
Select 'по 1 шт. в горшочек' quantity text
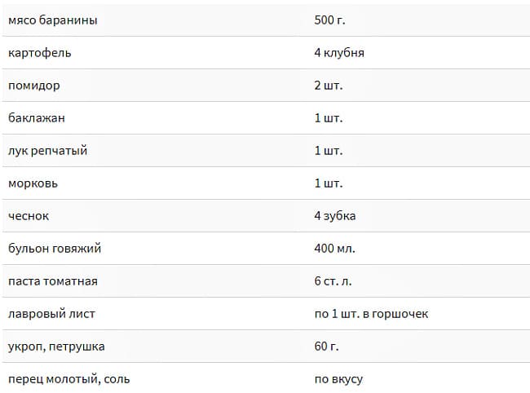371,314
